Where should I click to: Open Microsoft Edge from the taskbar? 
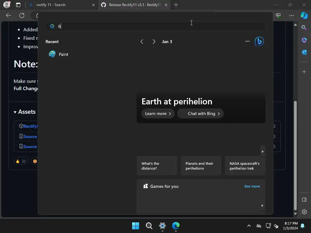point(176,226)
